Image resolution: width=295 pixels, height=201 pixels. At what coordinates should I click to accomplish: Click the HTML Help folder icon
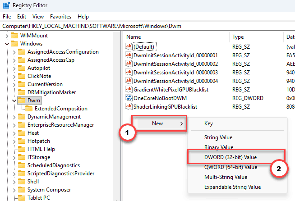pyautogui.click(x=22, y=149)
